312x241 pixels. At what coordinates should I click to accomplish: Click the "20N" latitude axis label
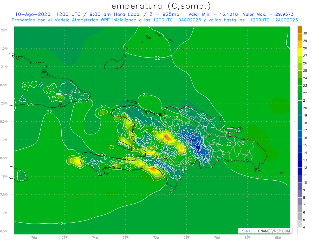(x=4, y=103)
